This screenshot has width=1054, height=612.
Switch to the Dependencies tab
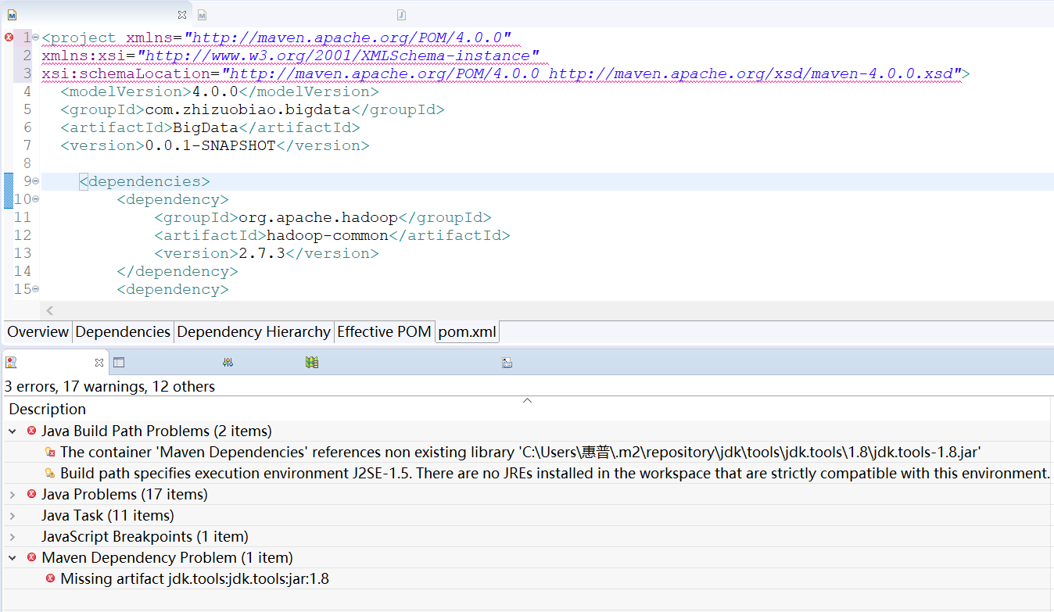tap(123, 331)
